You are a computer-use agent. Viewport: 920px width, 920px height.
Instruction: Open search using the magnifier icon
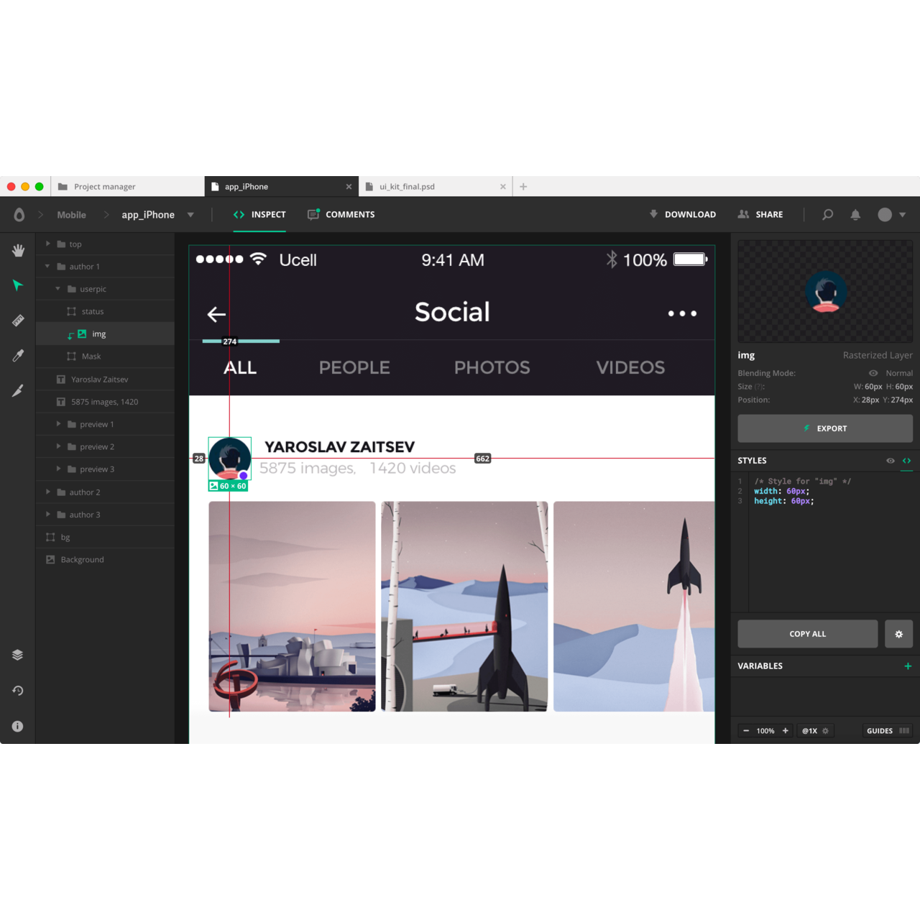tap(827, 214)
